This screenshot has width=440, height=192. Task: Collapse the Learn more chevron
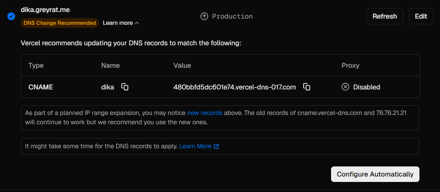coord(137,23)
